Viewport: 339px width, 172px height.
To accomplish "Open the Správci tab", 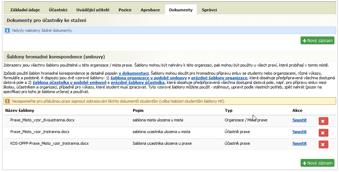I will (209, 10).
